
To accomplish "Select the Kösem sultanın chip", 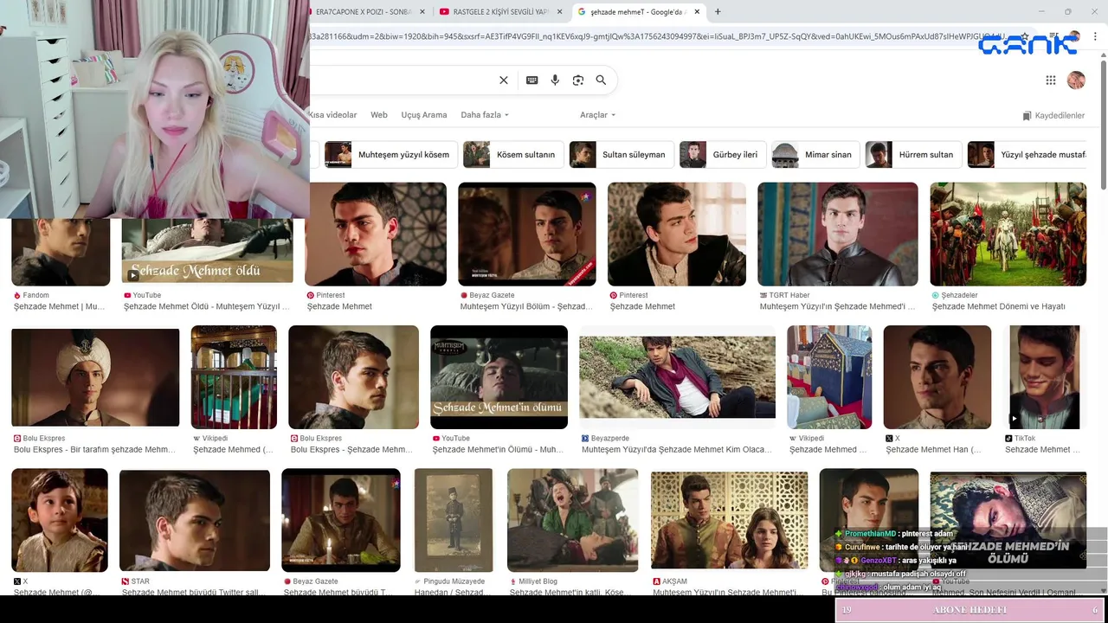I will pyautogui.click(x=513, y=154).
